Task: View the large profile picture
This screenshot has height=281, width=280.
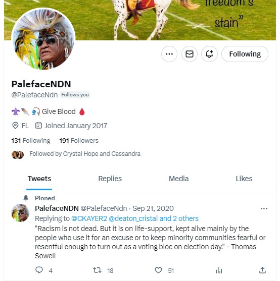Action: [43, 39]
